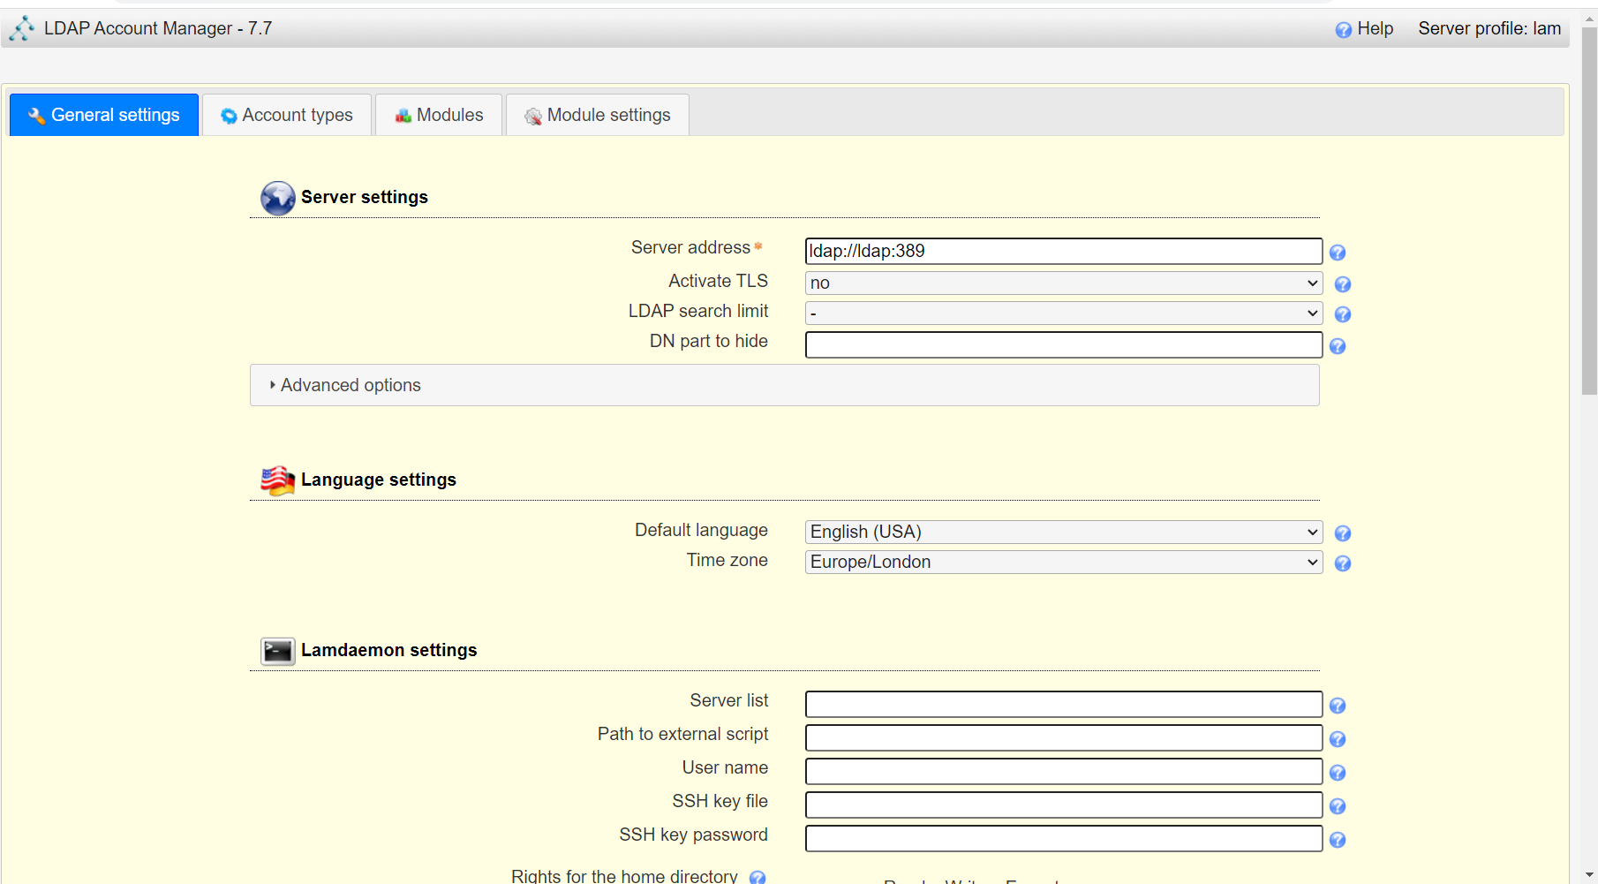The height and width of the screenshot is (884, 1598).
Task: Expand the Advanced options section
Action: point(785,385)
